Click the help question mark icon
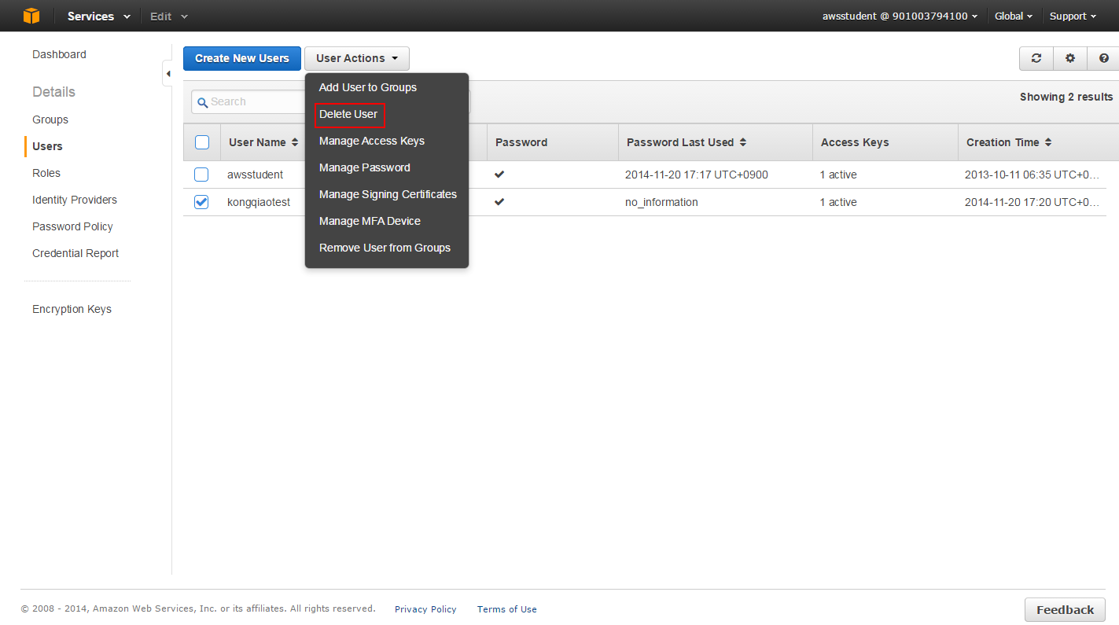Viewport: 1119px width, 625px height. [x=1104, y=58]
